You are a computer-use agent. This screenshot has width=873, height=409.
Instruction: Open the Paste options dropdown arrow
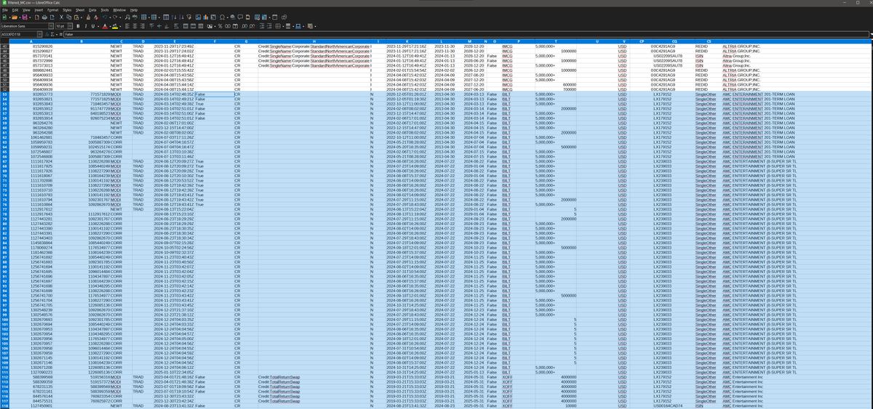[81, 17]
